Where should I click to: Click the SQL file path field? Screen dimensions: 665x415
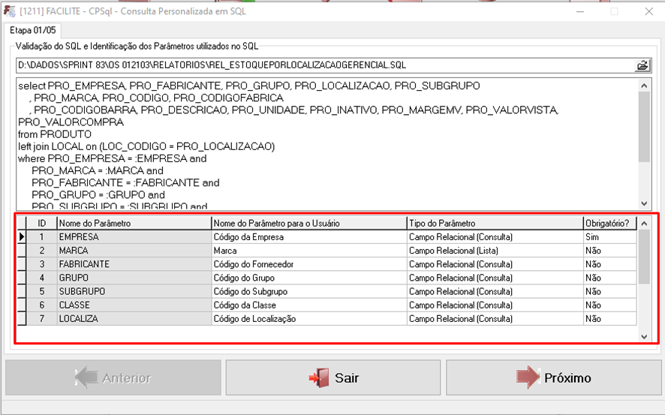coord(323,65)
